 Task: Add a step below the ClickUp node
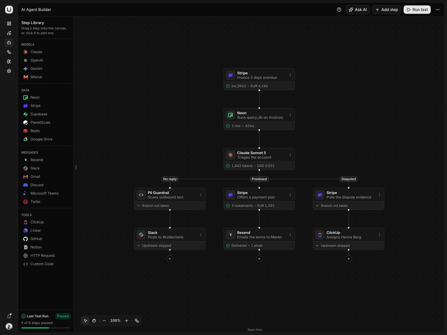[x=349, y=259]
